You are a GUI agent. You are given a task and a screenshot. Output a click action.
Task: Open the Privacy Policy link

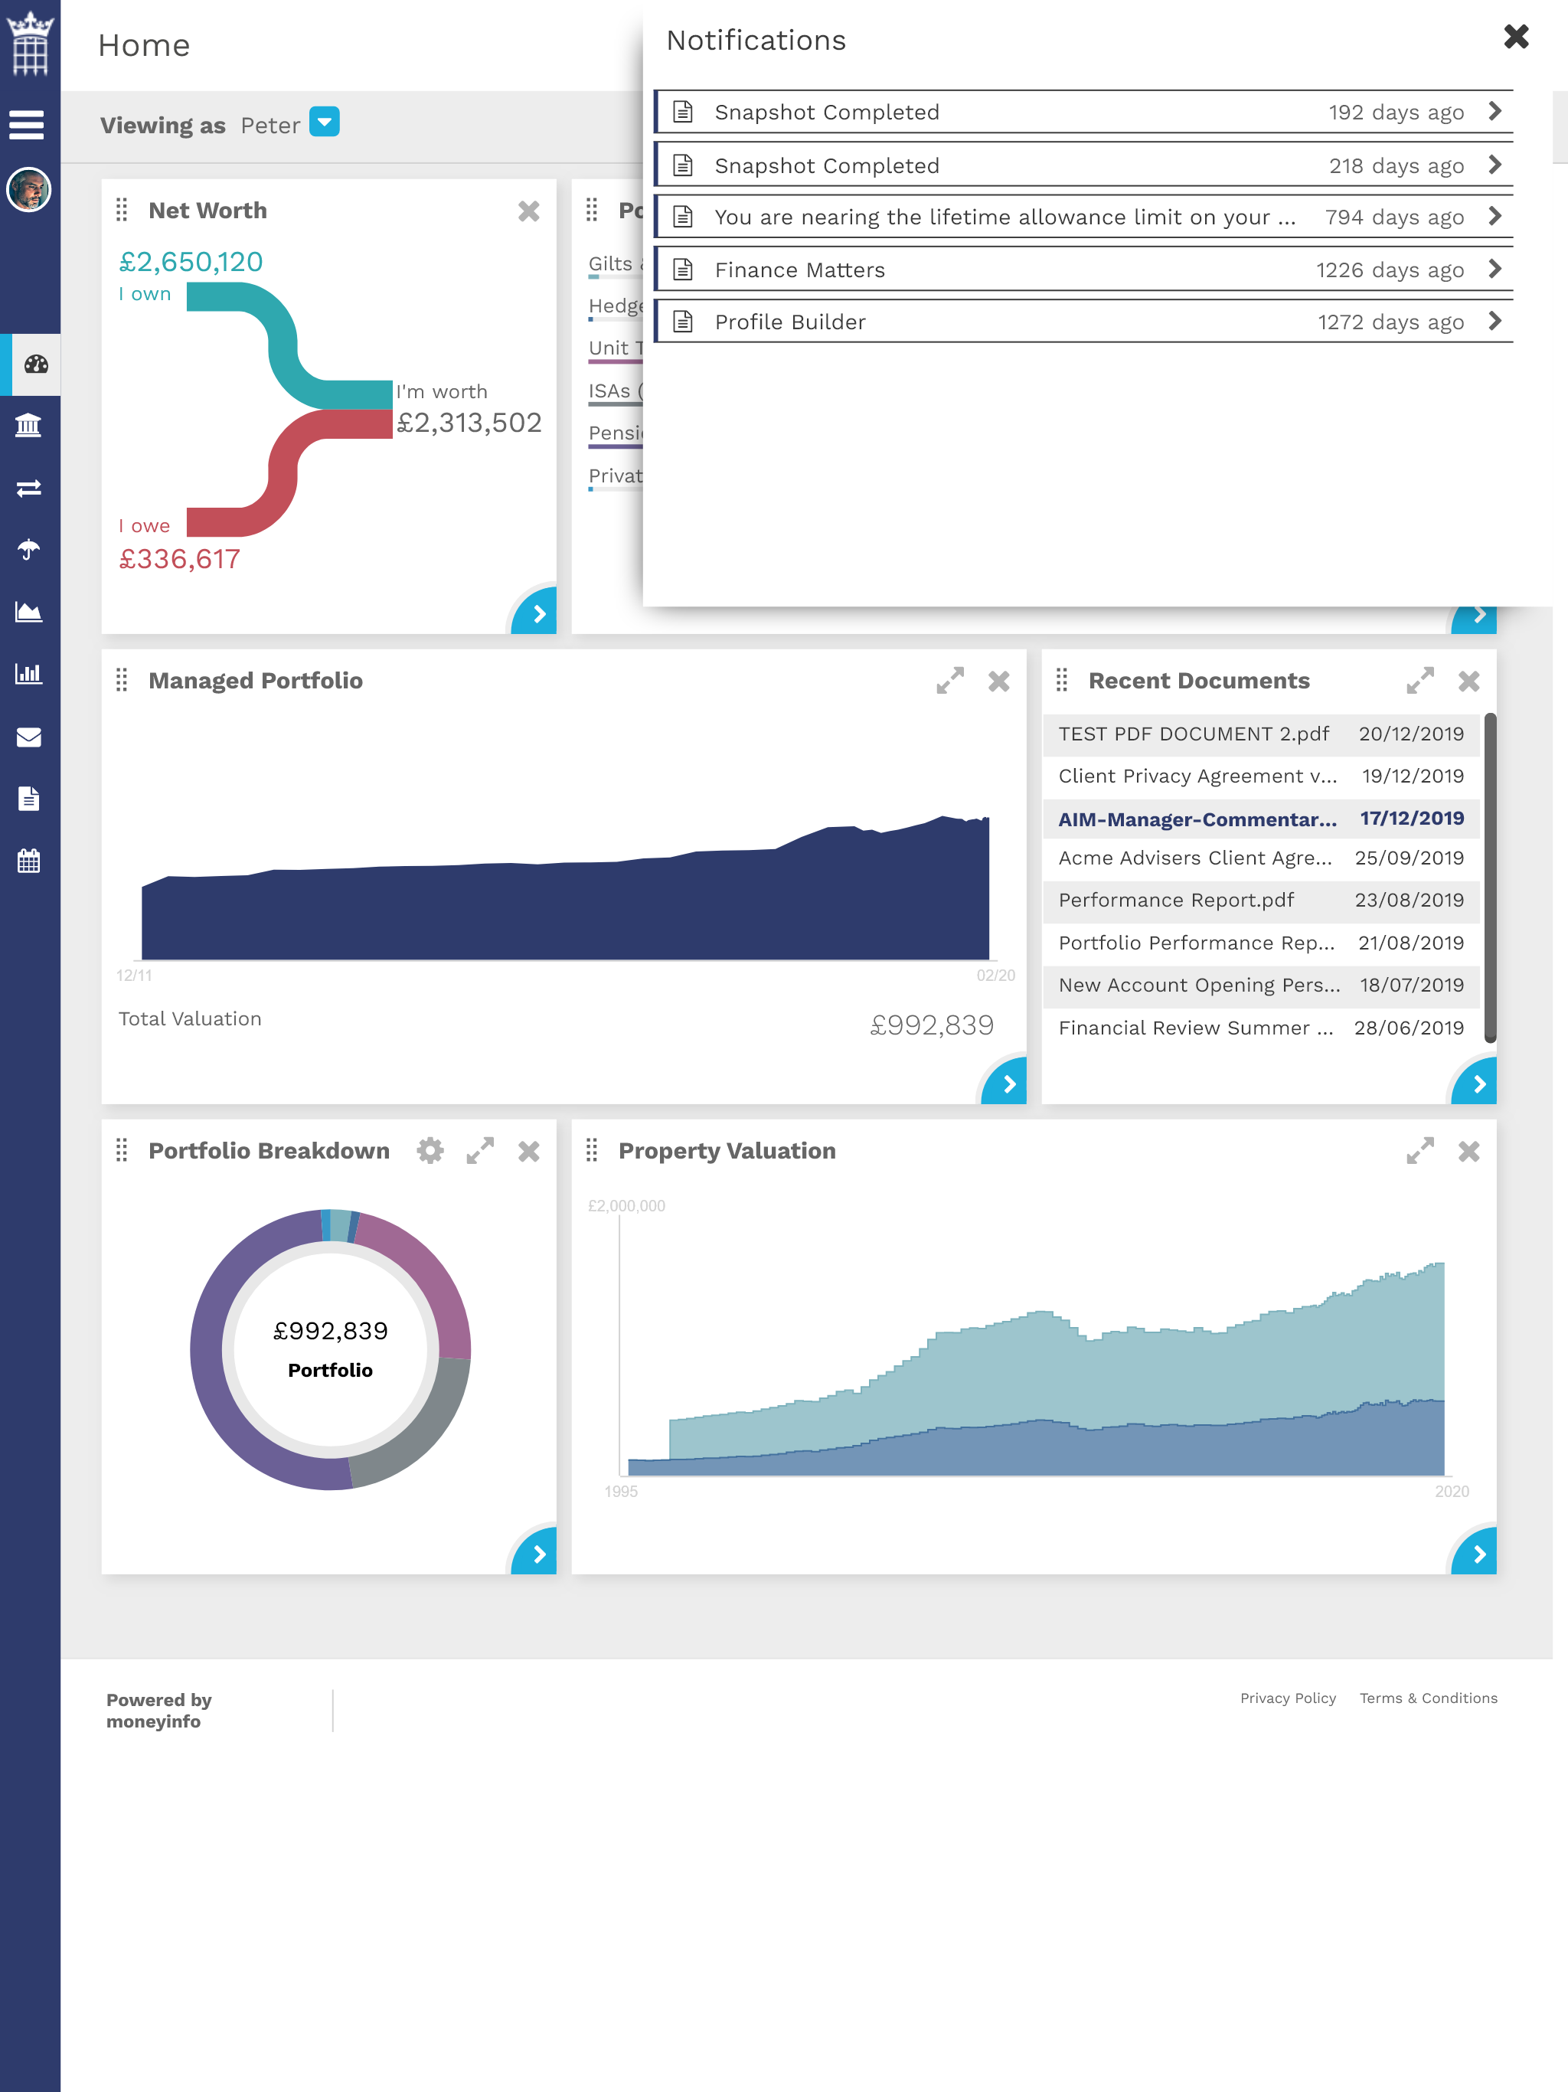click(1288, 1698)
